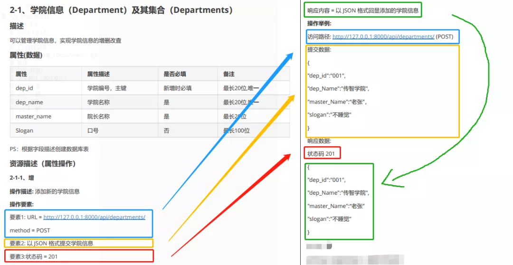Viewport: 513px width, 265px height.
Task: Select "dep_Name":"传智学院" in the 提交数据 block
Action: [338, 89]
